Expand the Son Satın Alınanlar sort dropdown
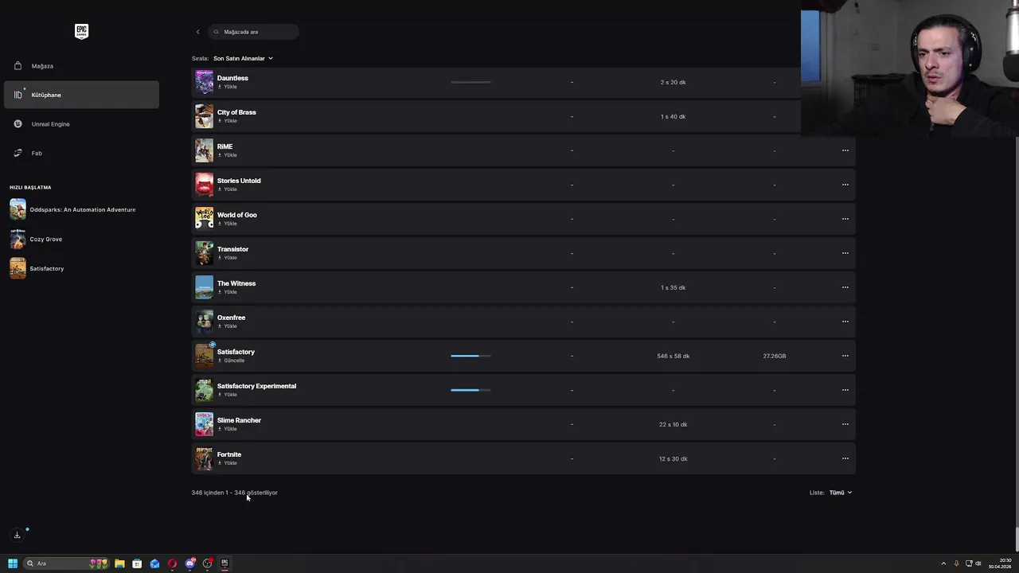Viewport: 1019px width, 573px height. 243,58
